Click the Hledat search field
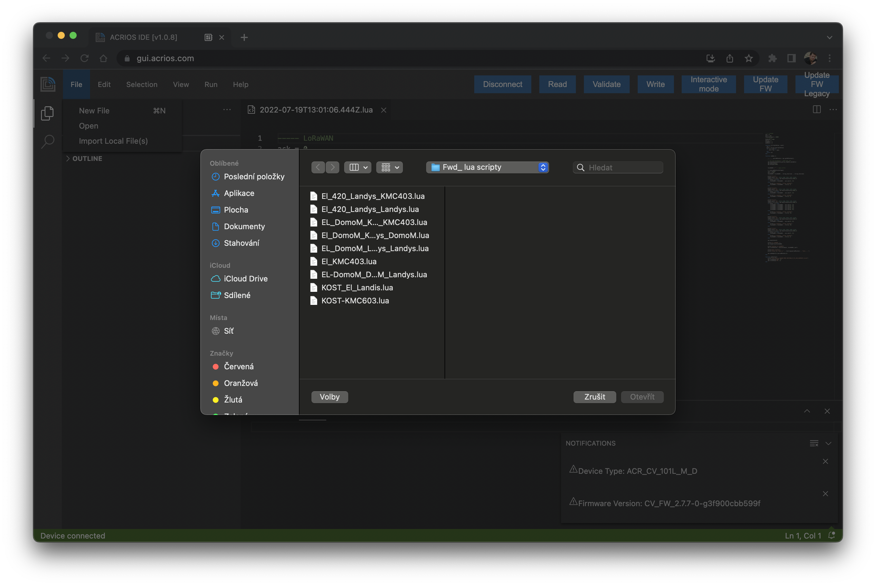Screen dimensions: 876x586 pyautogui.click(x=618, y=167)
